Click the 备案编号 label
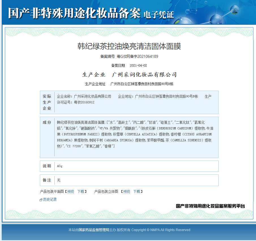Viewport: 256px width, 241px height. coord(107,56)
